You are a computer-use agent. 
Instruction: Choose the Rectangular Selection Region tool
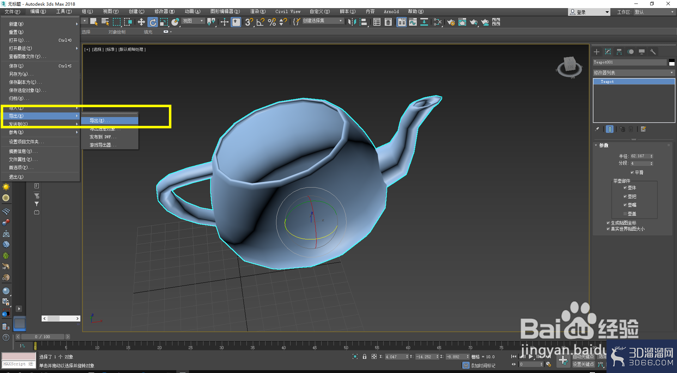116,22
